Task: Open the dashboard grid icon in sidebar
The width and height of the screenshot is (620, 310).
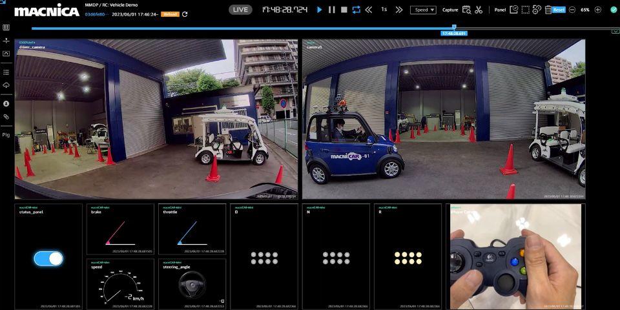Action: (6, 28)
